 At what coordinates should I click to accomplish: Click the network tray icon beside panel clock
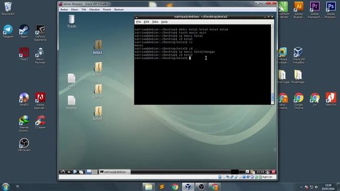pos(268,172)
